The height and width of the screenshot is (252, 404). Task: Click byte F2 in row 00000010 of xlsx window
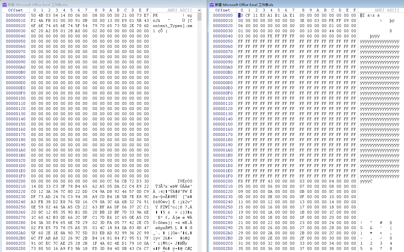(x=33, y=20)
